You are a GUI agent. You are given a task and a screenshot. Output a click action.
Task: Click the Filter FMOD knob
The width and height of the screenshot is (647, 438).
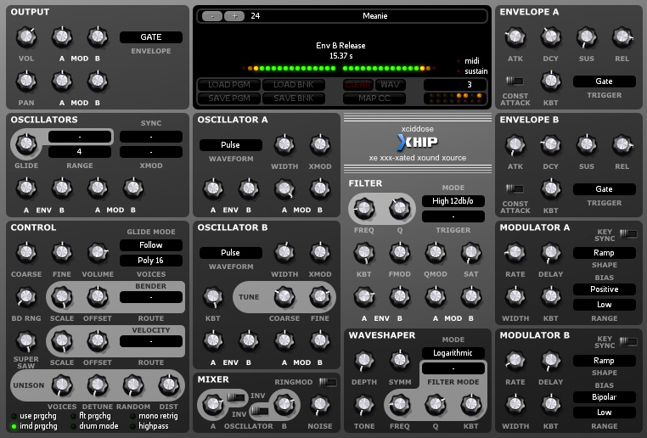[399, 252]
